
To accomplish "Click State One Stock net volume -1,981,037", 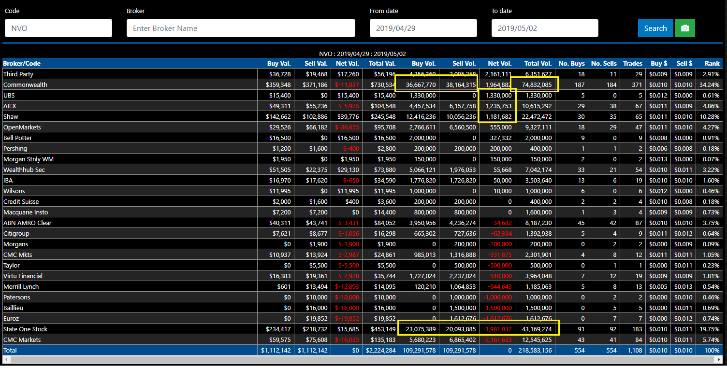I will click(x=497, y=329).
